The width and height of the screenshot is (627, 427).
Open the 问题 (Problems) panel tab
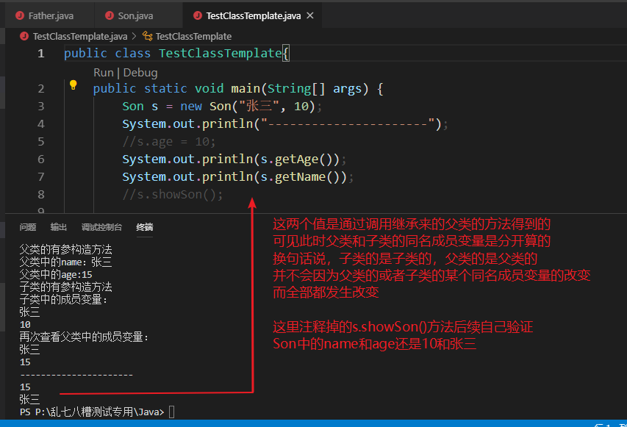tap(28, 227)
